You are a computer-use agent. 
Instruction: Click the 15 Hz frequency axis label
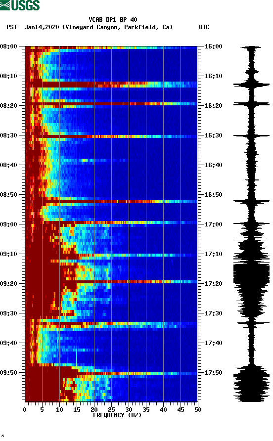(77, 410)
